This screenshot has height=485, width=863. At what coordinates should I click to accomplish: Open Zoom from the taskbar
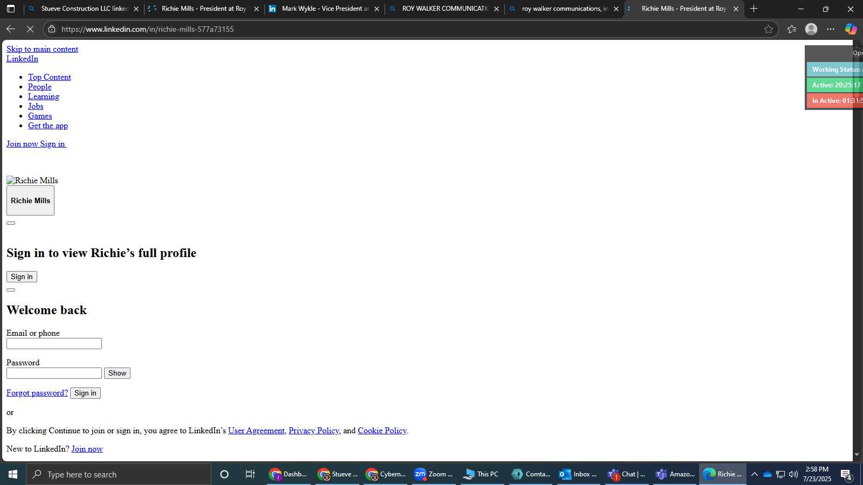(x=433, y=474)
